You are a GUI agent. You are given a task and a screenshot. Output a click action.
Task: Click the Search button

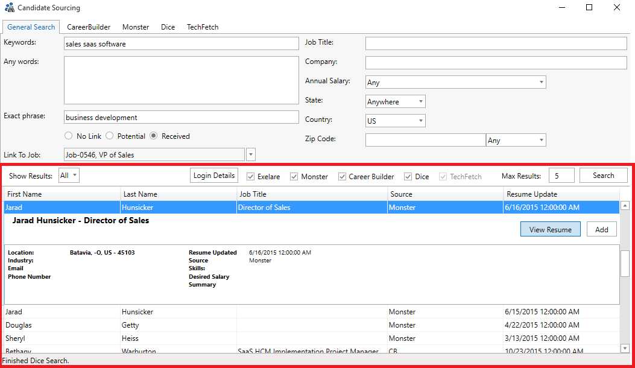tap(604, 176)
